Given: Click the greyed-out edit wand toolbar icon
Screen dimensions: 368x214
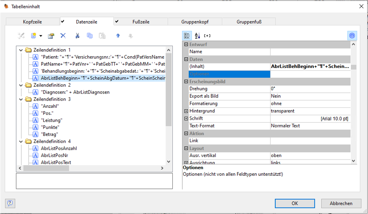Looking at the screenshot, I should pos(21,36).
